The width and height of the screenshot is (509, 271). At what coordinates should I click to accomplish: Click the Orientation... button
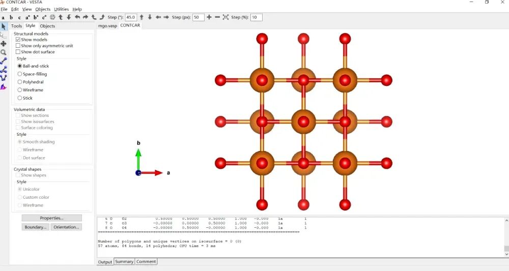(66, 227)
